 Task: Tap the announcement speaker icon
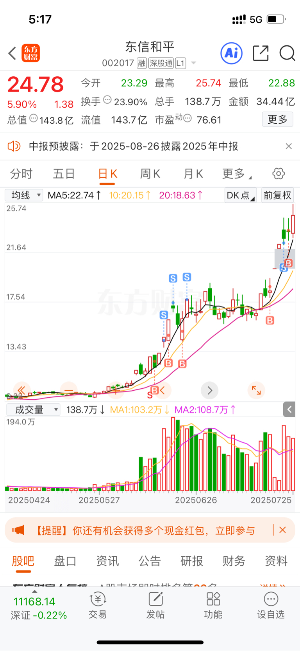pos(14,146)
